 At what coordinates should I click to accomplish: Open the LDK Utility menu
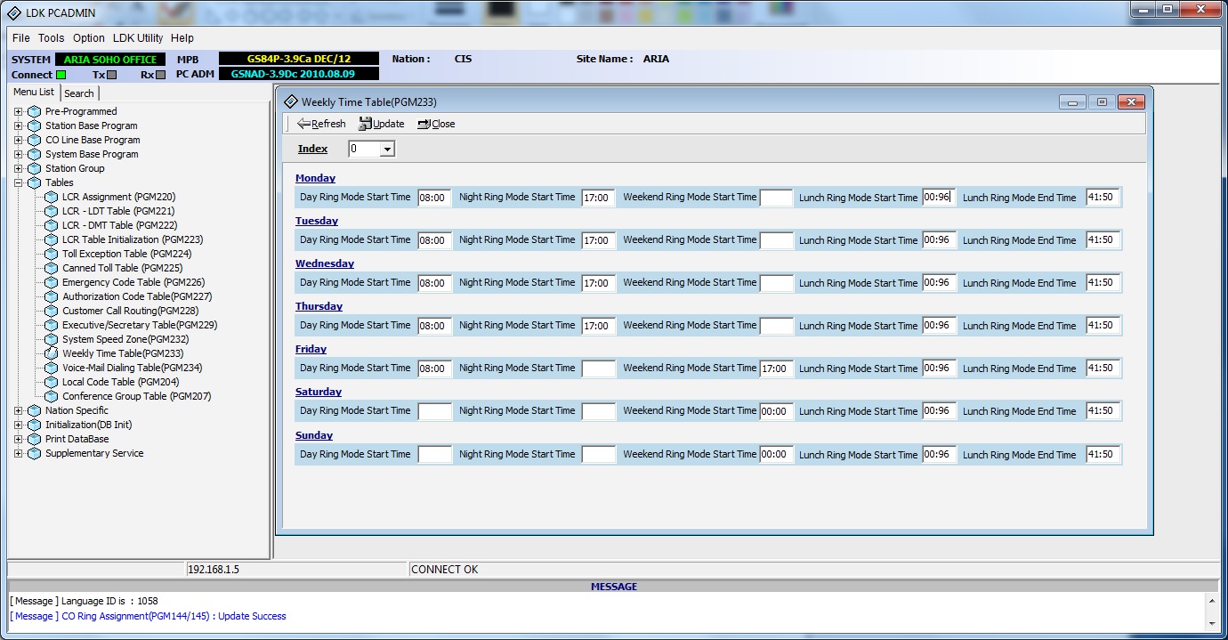(138, 38)
